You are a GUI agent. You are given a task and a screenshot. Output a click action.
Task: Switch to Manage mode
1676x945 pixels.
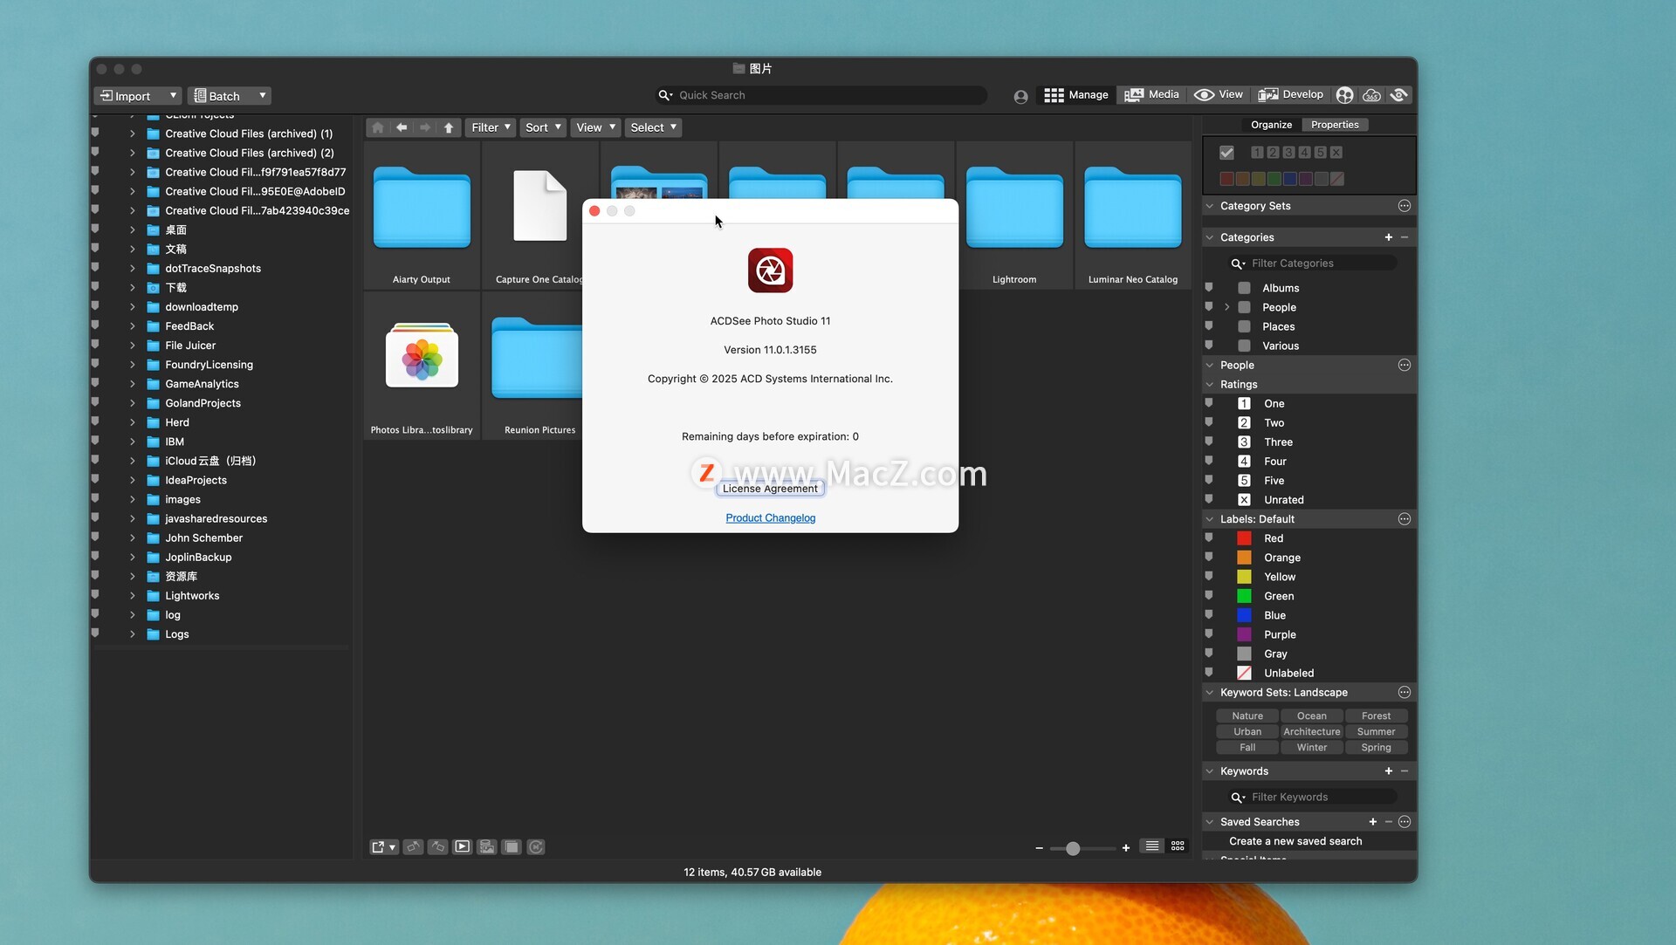[x=1075, y=95]
